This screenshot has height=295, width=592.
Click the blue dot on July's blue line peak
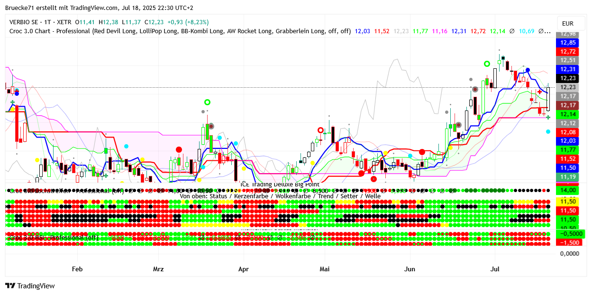click(528, 70)
